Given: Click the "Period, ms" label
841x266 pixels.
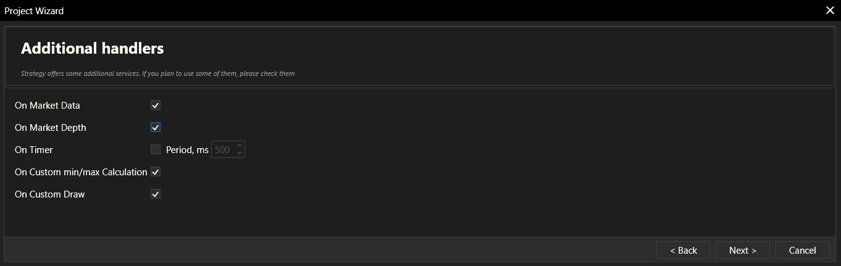Looking at the screenshot, I should point(187,150).
